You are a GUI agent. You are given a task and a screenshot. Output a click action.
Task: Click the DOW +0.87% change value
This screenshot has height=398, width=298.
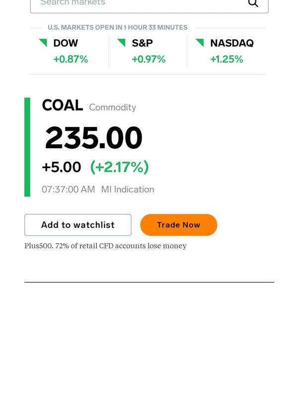pos(71,59)
